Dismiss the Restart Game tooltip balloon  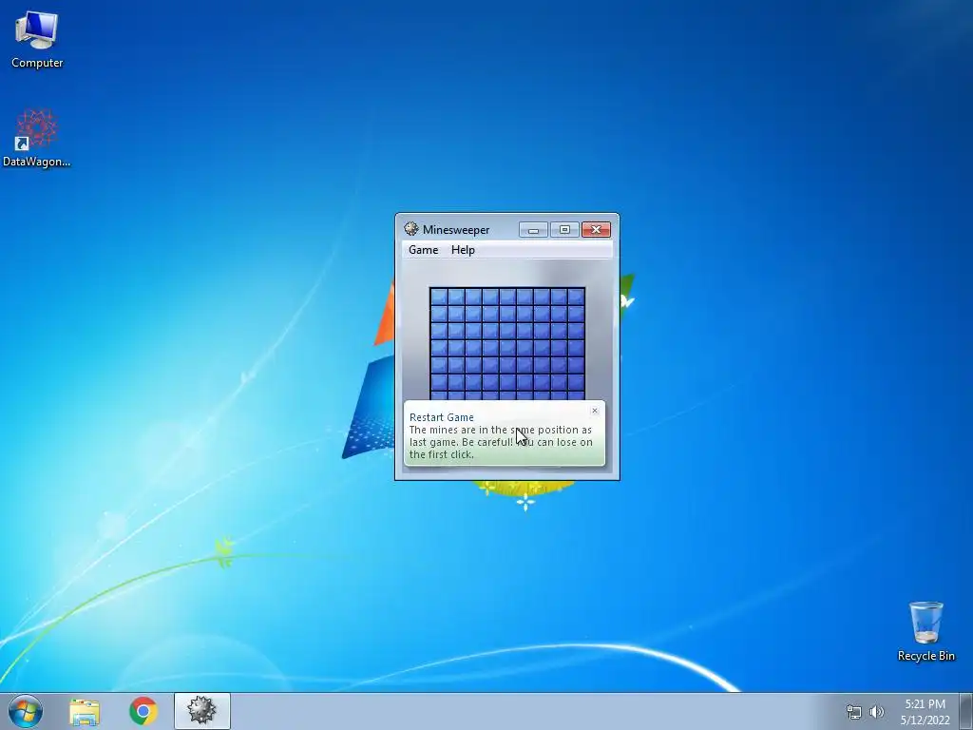595,411
